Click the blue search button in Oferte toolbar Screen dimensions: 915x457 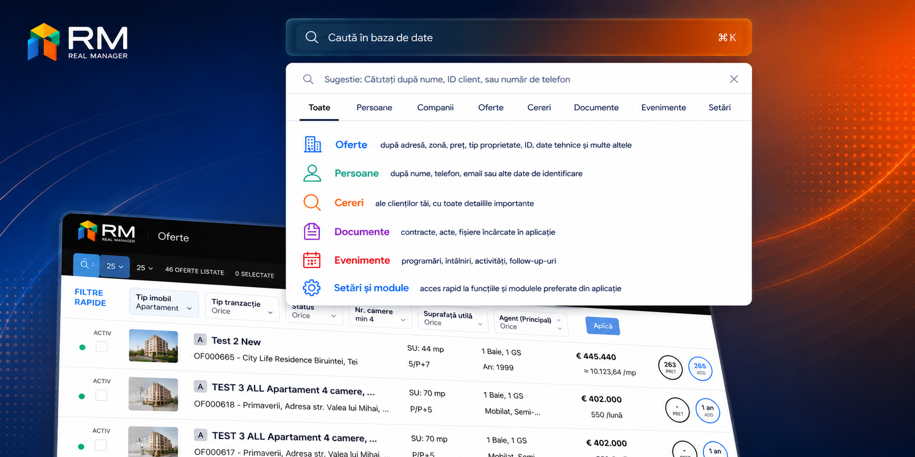(x=86, y=264)
